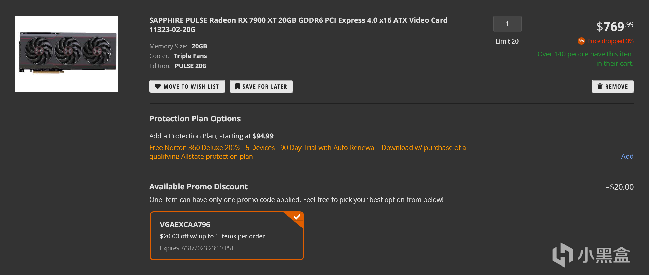Uncheck the orange checkmark on the promo card
The image size is (649, 275).
(297, 217)
